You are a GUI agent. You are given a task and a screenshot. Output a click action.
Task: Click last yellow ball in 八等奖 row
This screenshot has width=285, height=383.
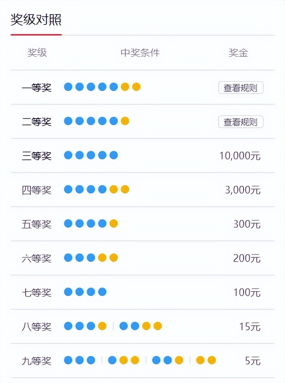coord(158,326)
